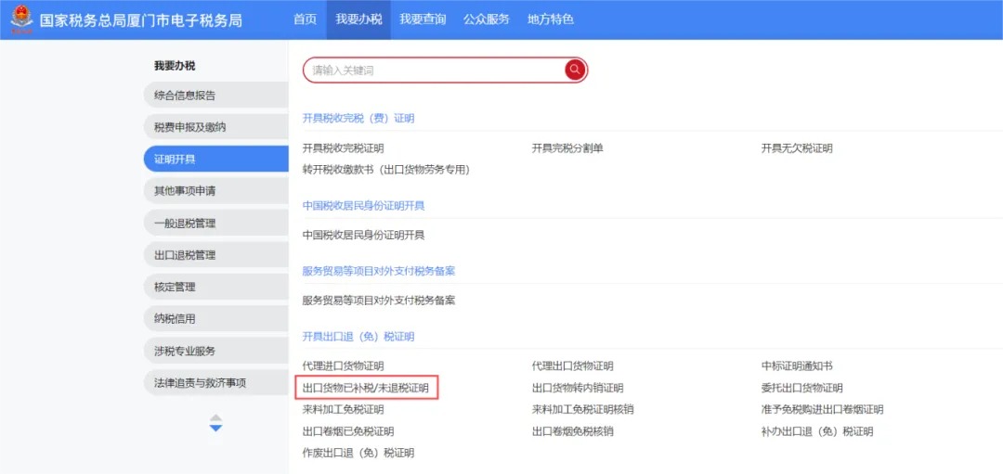The image size is (1003, 474).
Task: Click the 我要办税 sidebar heading
Action: click(x=175, y=66)
